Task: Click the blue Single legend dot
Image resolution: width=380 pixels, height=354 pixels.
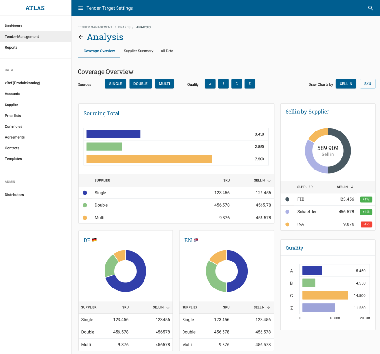Action: 85,193
